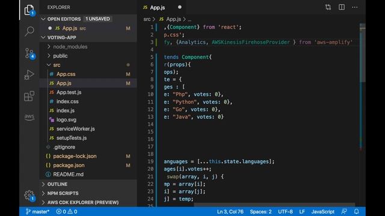Viewport: 385px width, 216px height.
Task: Open the AWS Toolkit view
Action: pyautogui.click(x=29, y=117)
